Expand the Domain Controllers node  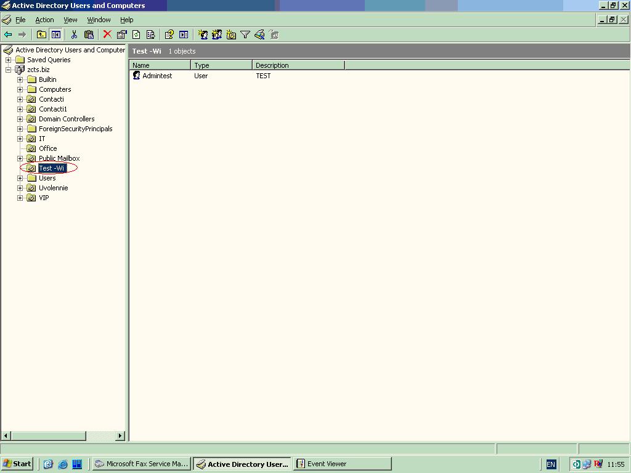(x=20, y=119)
